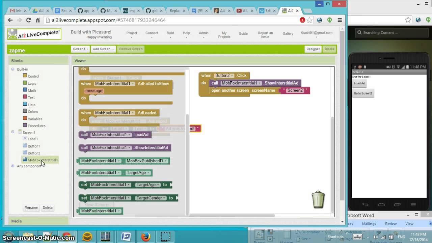Image resolution: width=432 pixels, height=243 pixels.
Task: Open Chrome from the taskbar
Action: [x=66, y=237]
